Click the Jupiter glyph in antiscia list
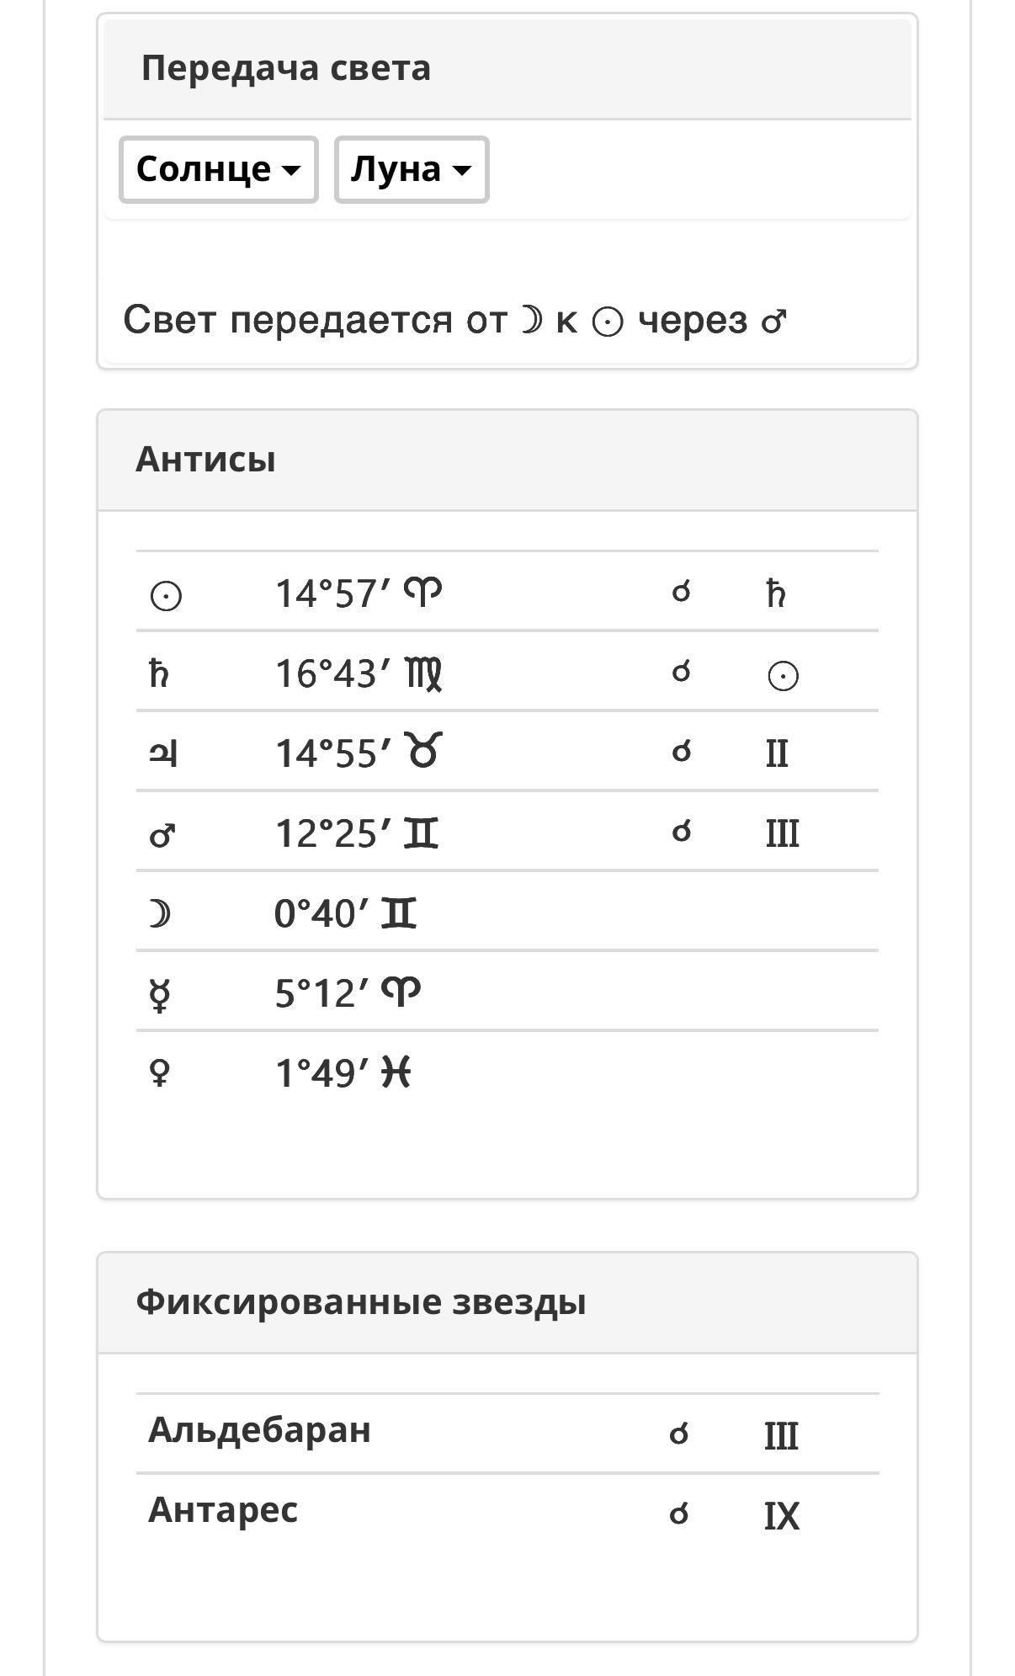 pos(163,753)
